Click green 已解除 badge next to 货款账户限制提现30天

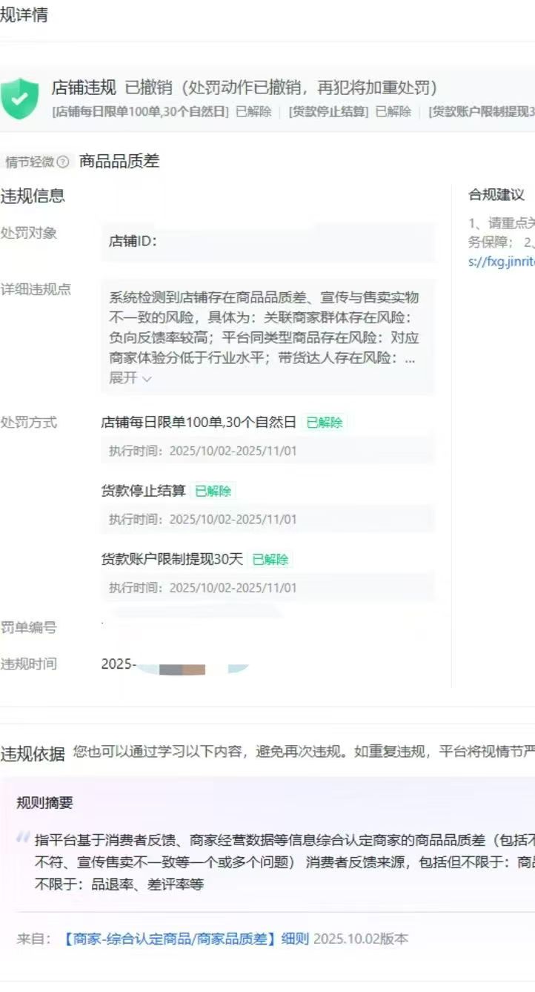[x=270, y=560]
